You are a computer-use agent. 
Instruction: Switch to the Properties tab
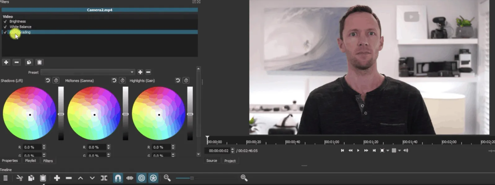(x=10, y=161)
